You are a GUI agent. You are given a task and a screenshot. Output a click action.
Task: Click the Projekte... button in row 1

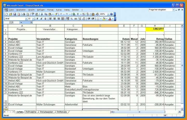(22, 29)
